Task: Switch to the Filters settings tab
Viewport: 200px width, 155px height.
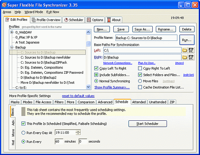Action: tap(59, 102)
